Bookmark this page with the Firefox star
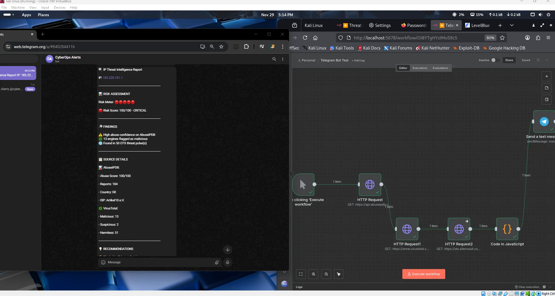Image resolution: width=555 pixels, height=296 pixels. pyautogui.click(x=502, y=38)
